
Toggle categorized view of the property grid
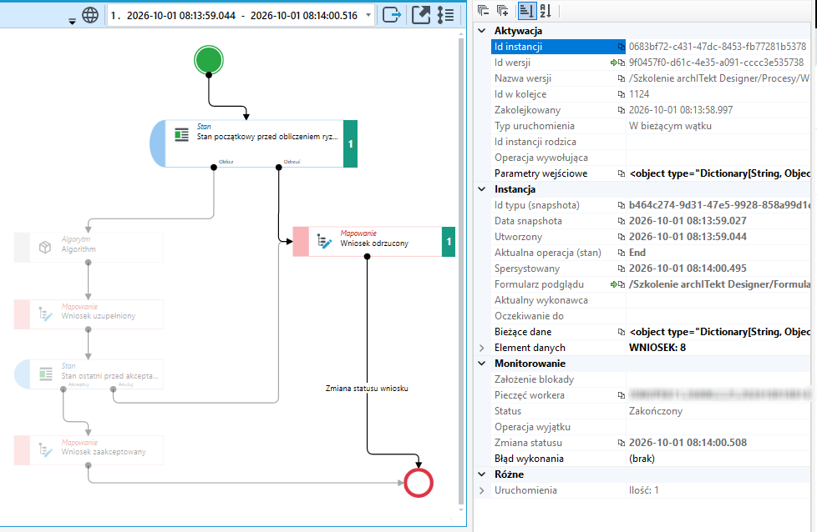pos(526,10)
